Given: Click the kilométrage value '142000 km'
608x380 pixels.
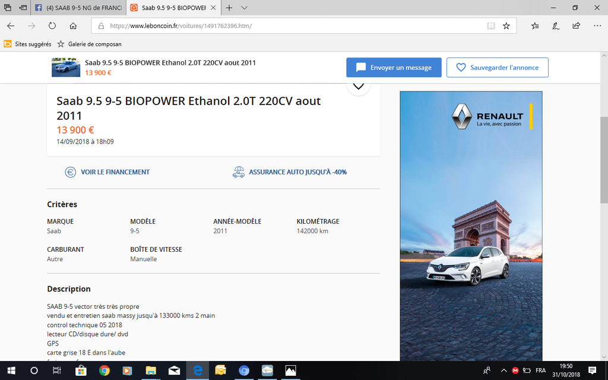Looking at the screenshot, I should coord(312,231).
